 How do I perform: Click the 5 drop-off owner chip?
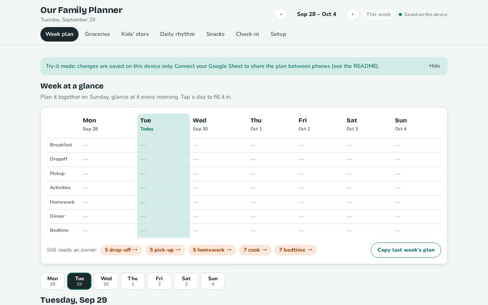pyautogui.click(x=121, y=250)
